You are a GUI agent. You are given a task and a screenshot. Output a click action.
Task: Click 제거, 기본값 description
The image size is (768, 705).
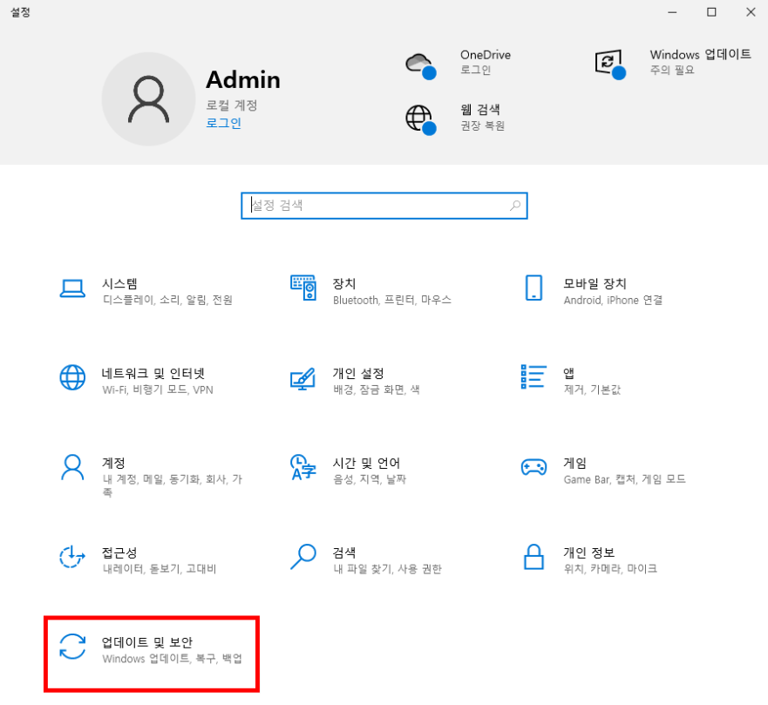pos(592,390)
